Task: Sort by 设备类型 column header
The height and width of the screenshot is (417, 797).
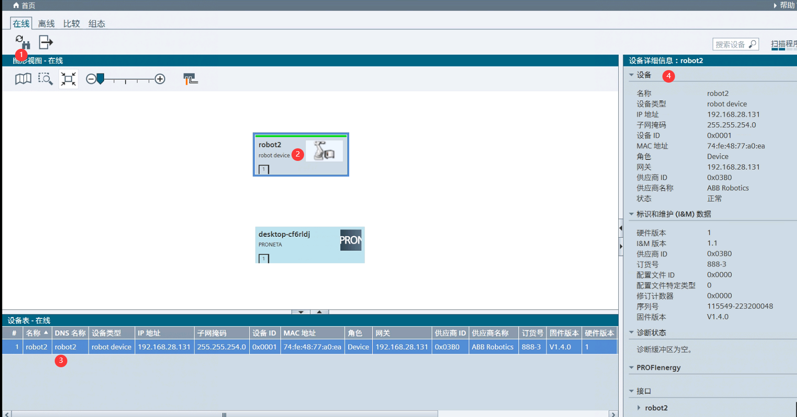Action: [x=111, y=333]
